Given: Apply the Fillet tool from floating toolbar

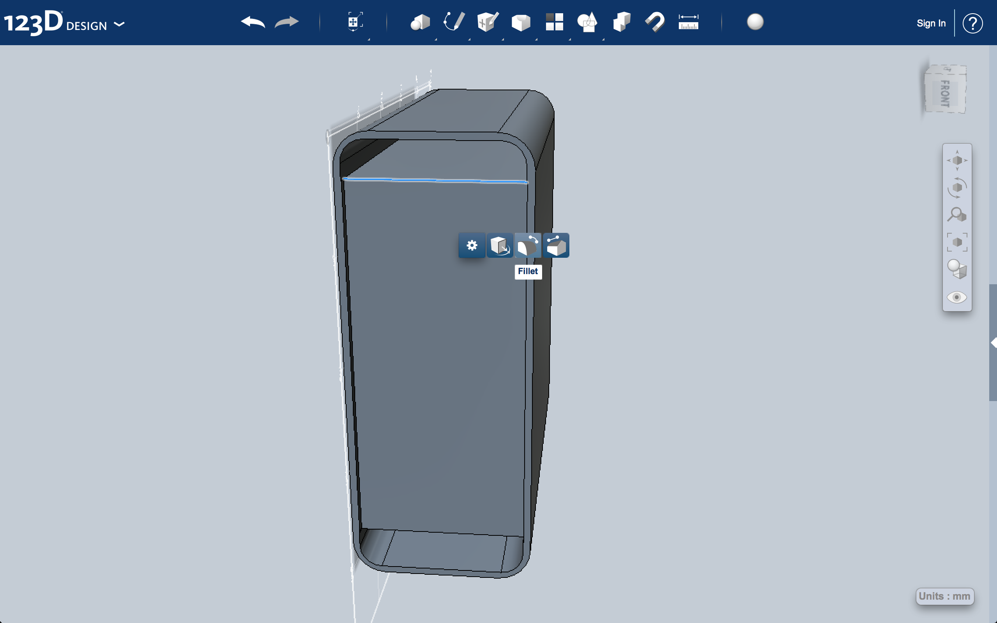Looking at the screenshot, I should click(528, 245).
